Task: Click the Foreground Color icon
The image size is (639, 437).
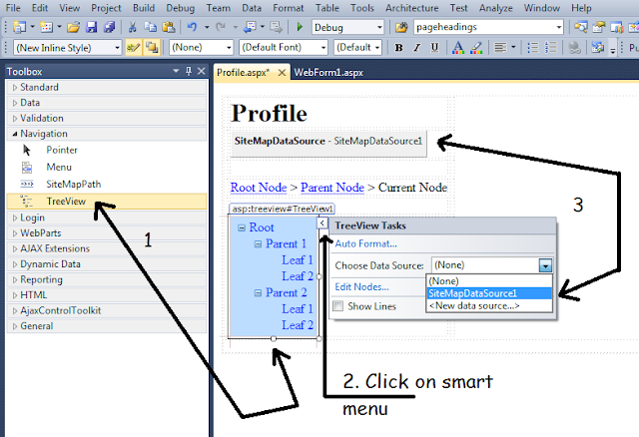Action: [458, 48]
